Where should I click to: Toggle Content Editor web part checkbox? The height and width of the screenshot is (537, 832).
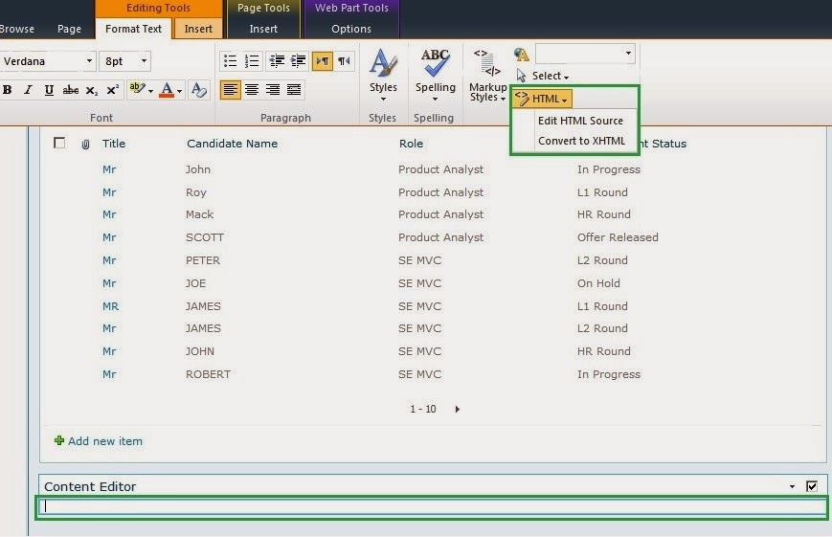click(x=812, y=486)
